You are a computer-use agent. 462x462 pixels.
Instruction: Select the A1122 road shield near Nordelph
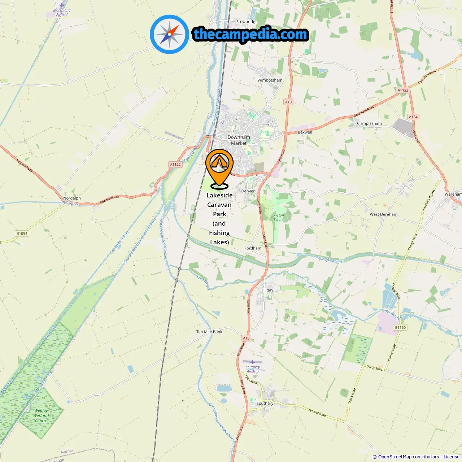point(175,164)
